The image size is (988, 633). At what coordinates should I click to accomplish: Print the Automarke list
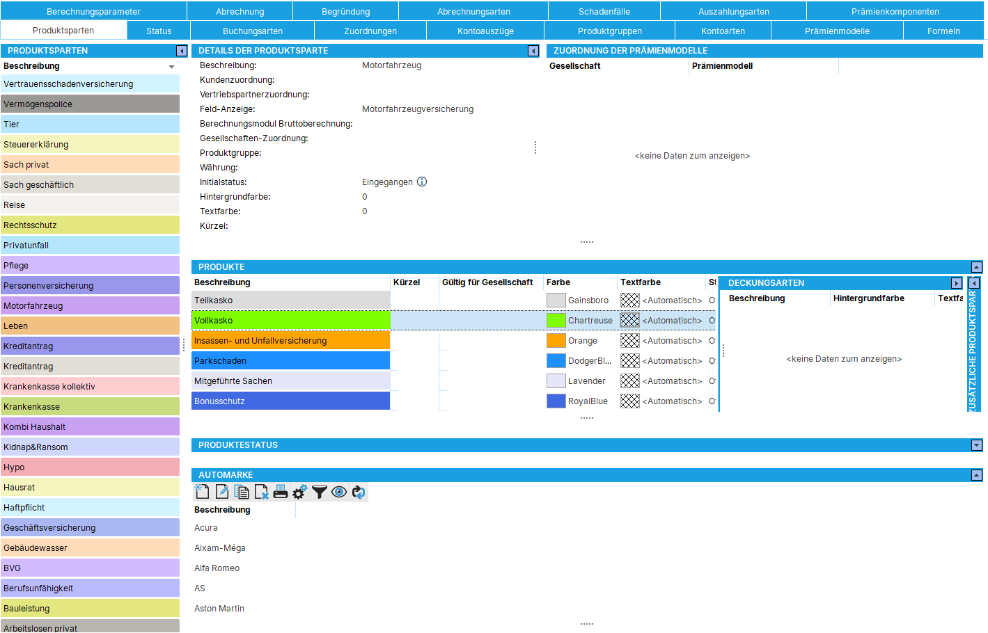click(x=280, y=492)
